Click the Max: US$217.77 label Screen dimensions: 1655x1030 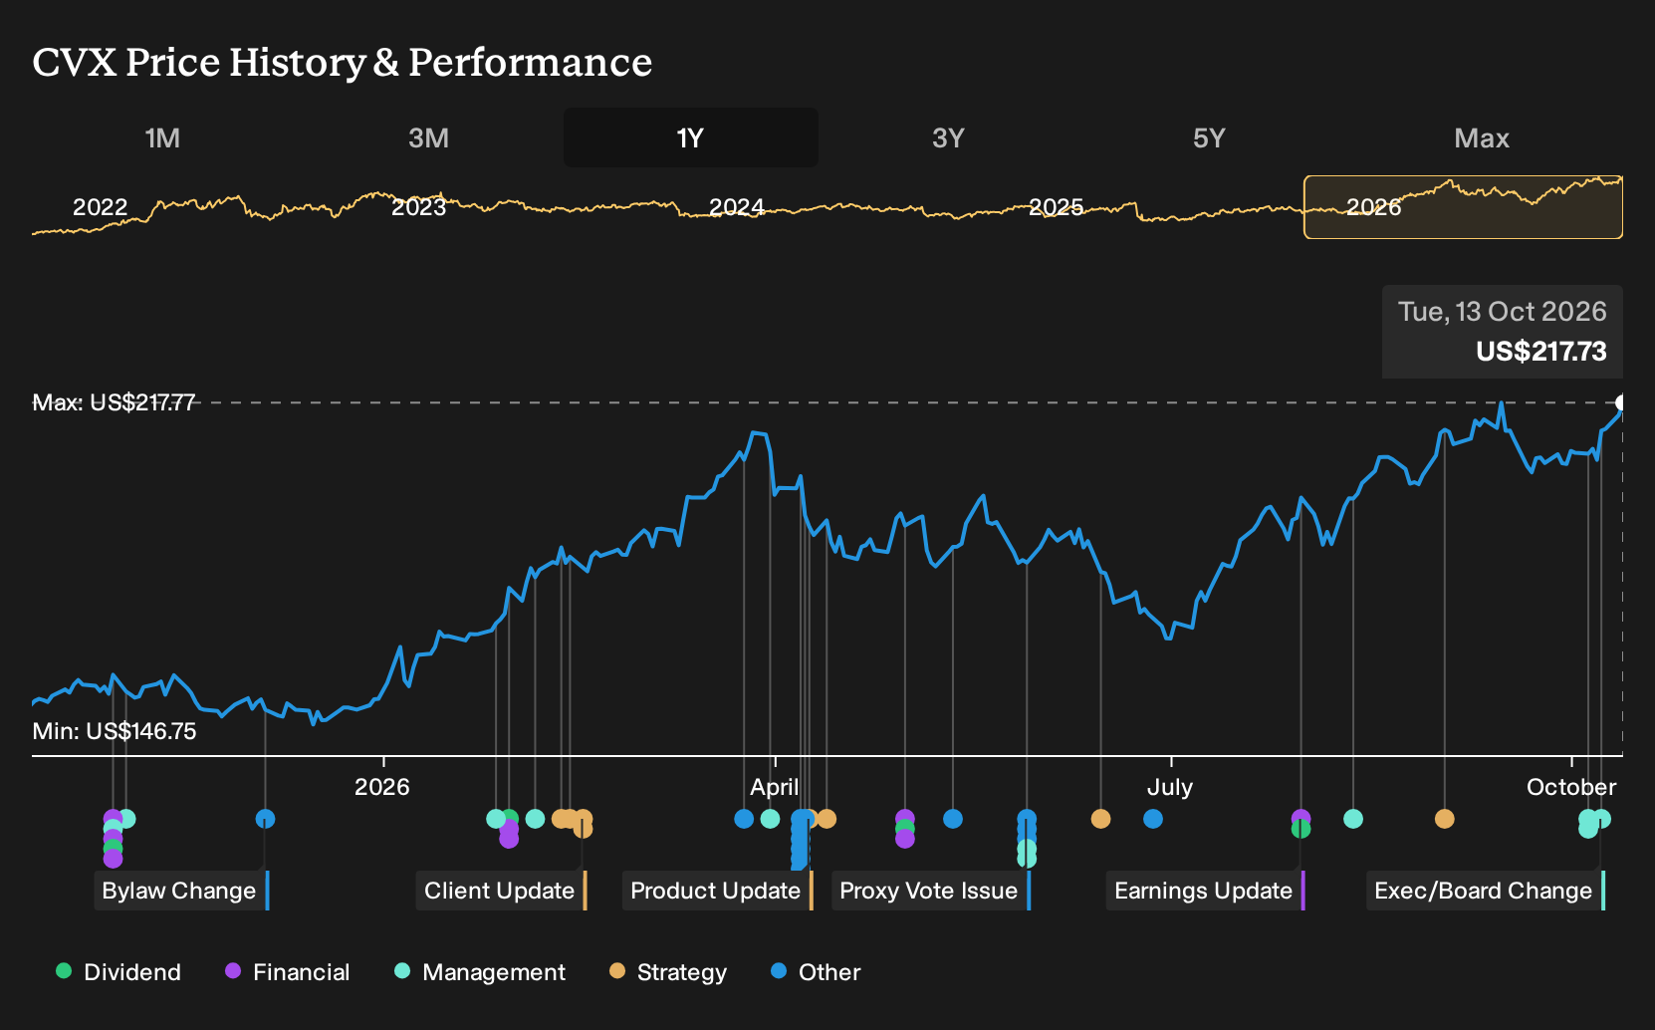(114, 402)
